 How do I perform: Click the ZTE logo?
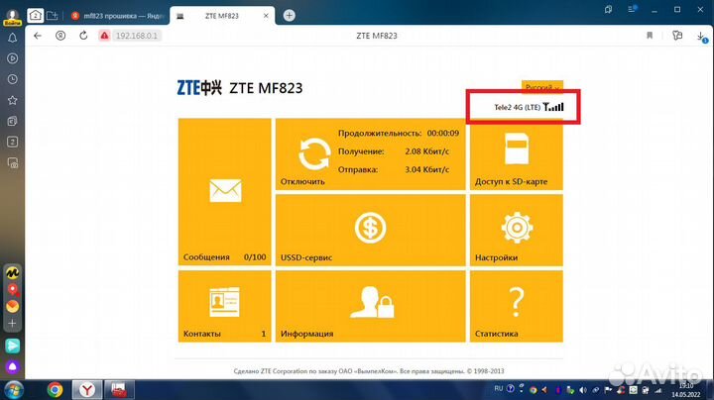tap(199, 88)
